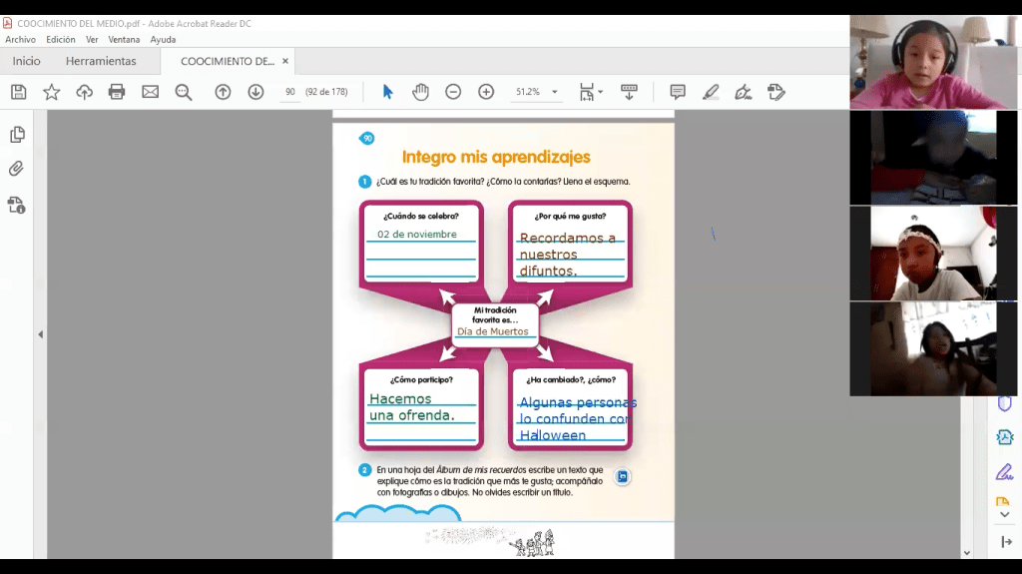The width and height of the screenshot is (1022, 574).
Task: Add a comment note icon
Action: (678, 92)
